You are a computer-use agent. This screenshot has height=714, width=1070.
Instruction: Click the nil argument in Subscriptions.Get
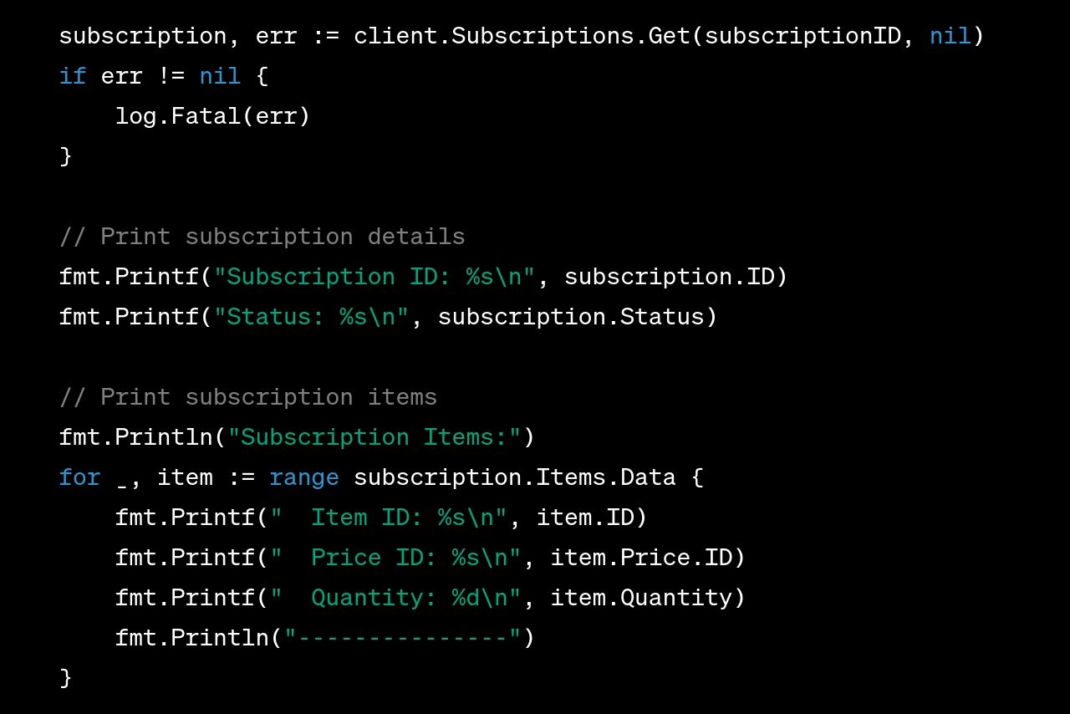[950, 36]
